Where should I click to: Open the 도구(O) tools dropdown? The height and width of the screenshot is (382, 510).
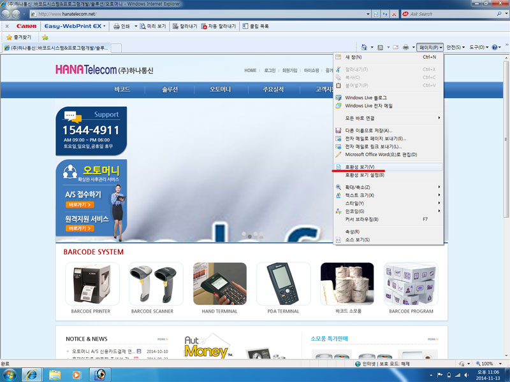tap(479, 47)
